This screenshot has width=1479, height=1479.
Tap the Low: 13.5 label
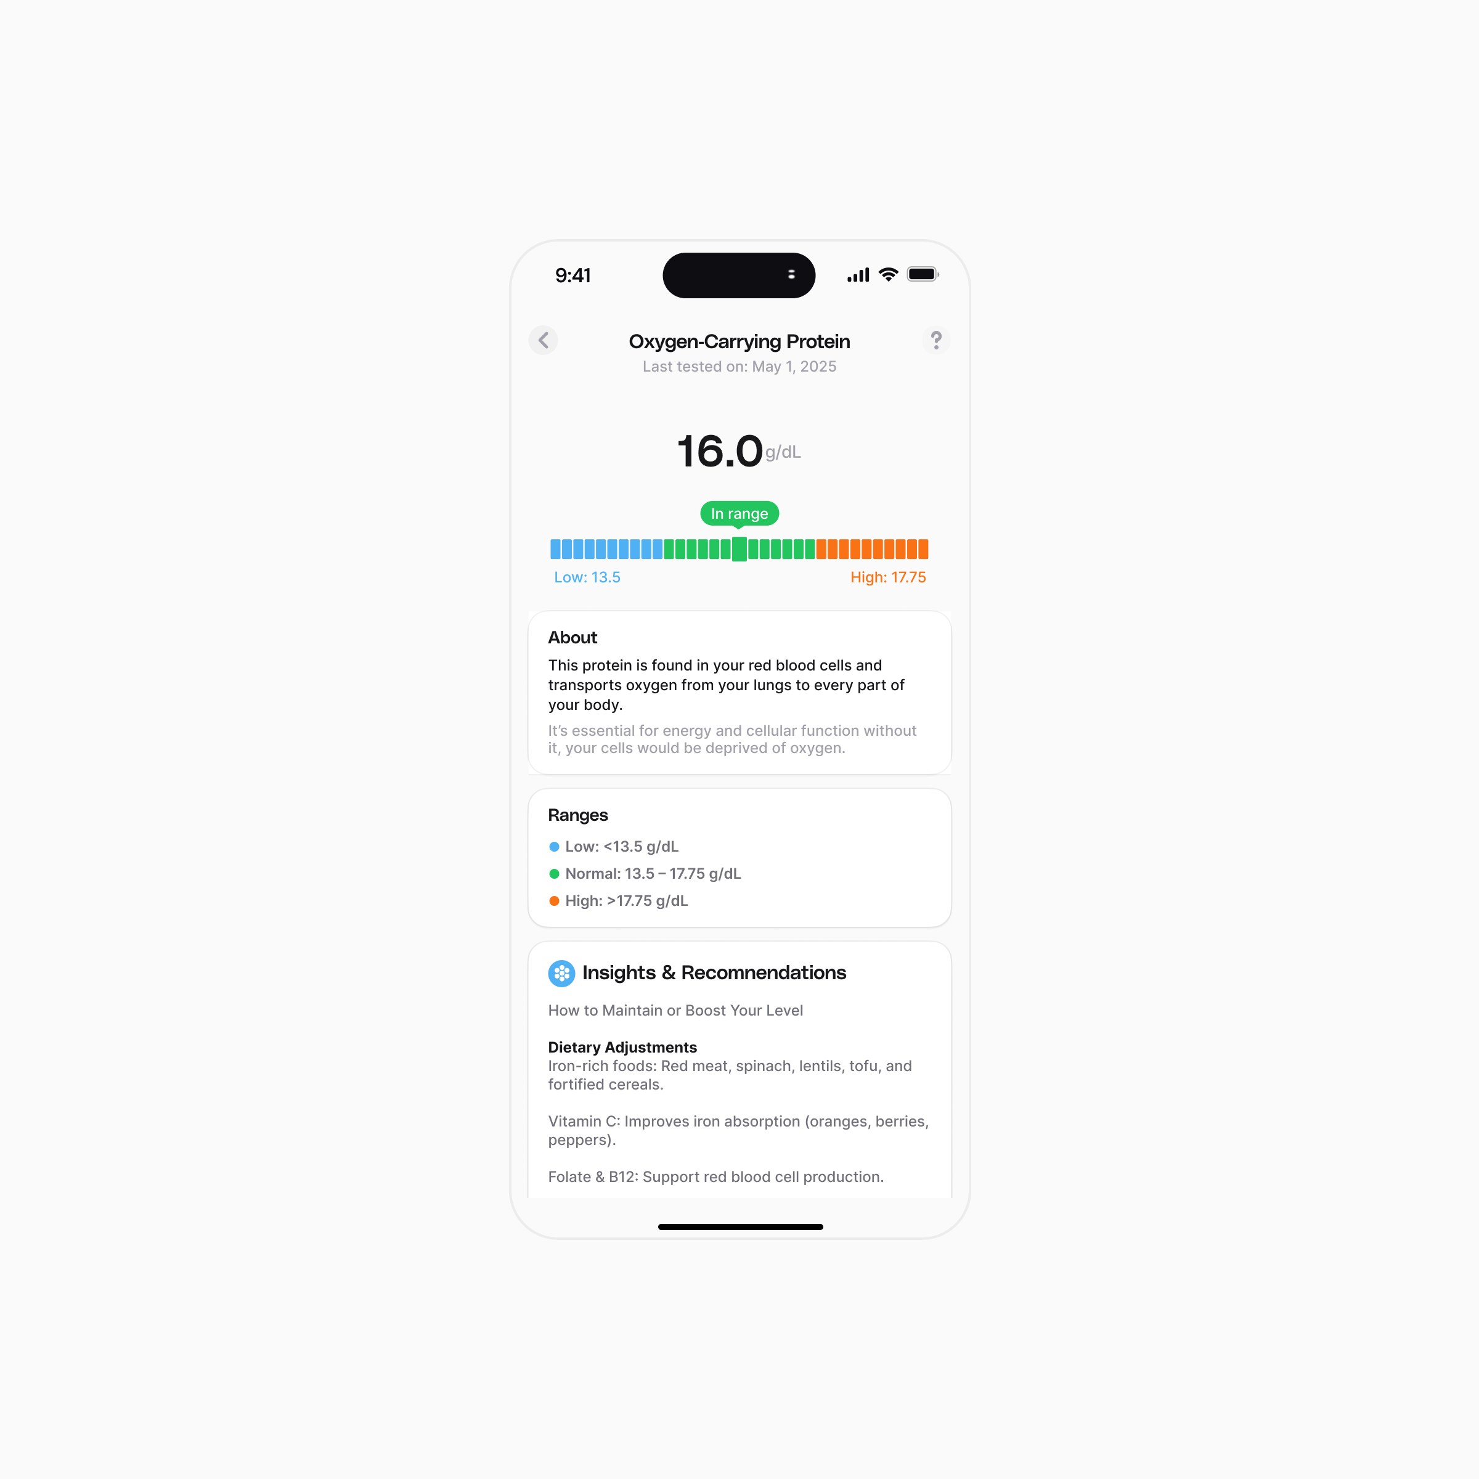(587, 577)
